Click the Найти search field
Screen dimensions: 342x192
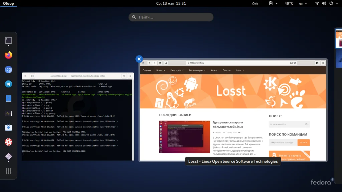[x=171, y=17]
